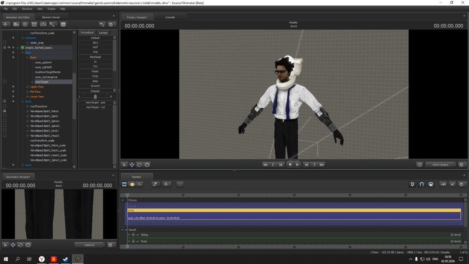The width and height of the screenshot is (469, 264).
Task: Expand the Upper Face group
Action: 28,87
